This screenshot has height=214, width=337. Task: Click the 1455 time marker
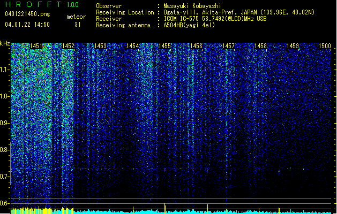coord(164,46)
